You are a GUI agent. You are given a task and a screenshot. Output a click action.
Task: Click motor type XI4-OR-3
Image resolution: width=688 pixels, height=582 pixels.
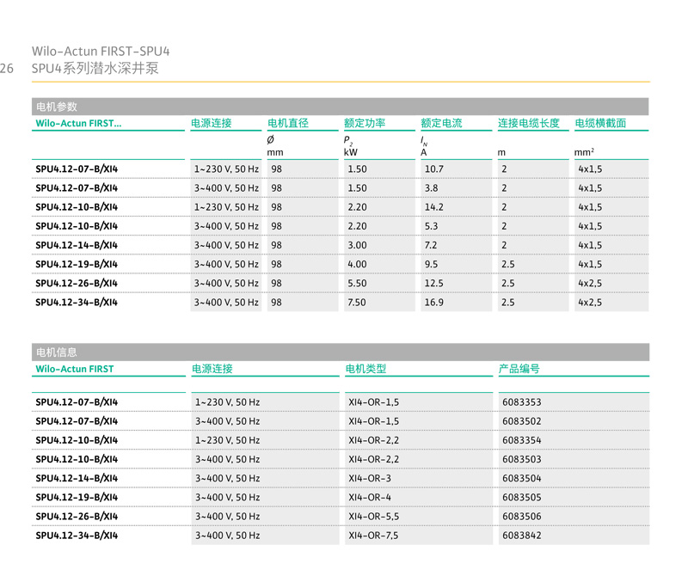click(x=370, y=478)
